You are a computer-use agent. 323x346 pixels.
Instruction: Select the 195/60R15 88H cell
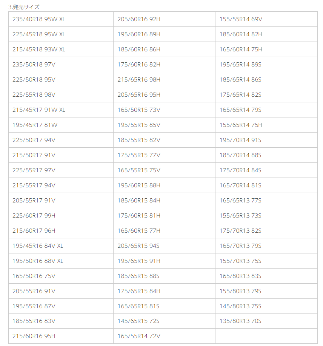pos(139,185)
